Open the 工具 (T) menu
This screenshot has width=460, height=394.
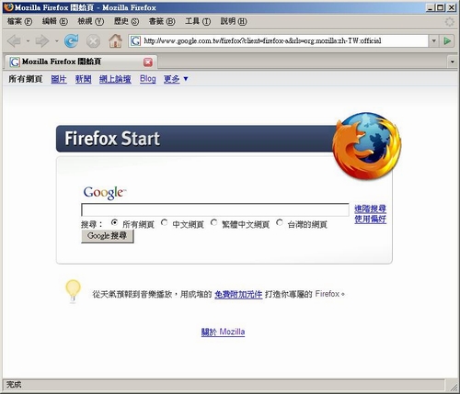(x=198, y=21)
